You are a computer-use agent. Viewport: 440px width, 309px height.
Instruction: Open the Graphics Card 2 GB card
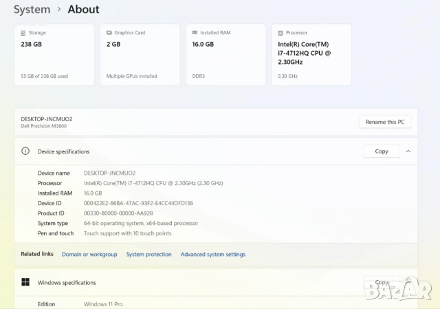[140, 55]
